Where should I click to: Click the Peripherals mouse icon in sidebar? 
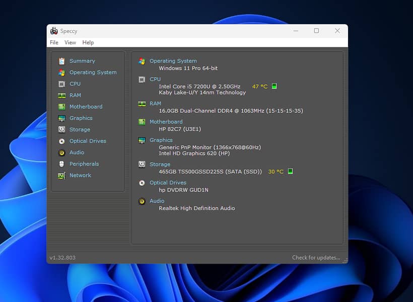[61, 164]
